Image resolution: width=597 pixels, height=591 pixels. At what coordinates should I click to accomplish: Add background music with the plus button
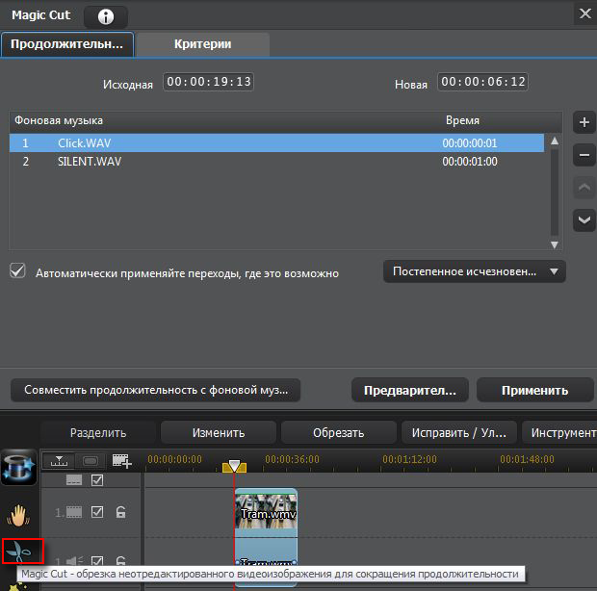[x=584, y=122]
